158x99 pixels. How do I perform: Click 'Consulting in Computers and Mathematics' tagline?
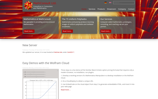tap(43, 7)
